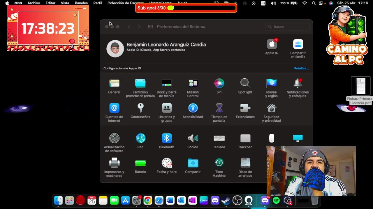Go back using the left chevron

129,27
